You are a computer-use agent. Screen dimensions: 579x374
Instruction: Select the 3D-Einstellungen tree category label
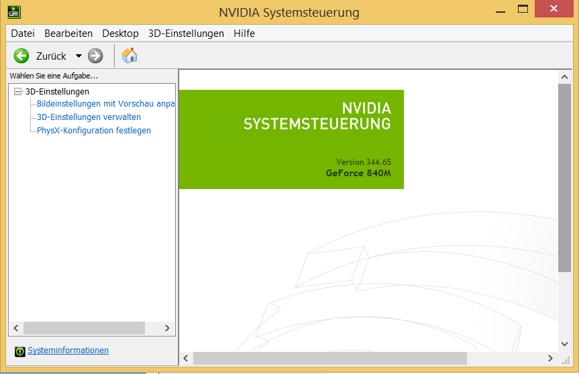point(57,91)
